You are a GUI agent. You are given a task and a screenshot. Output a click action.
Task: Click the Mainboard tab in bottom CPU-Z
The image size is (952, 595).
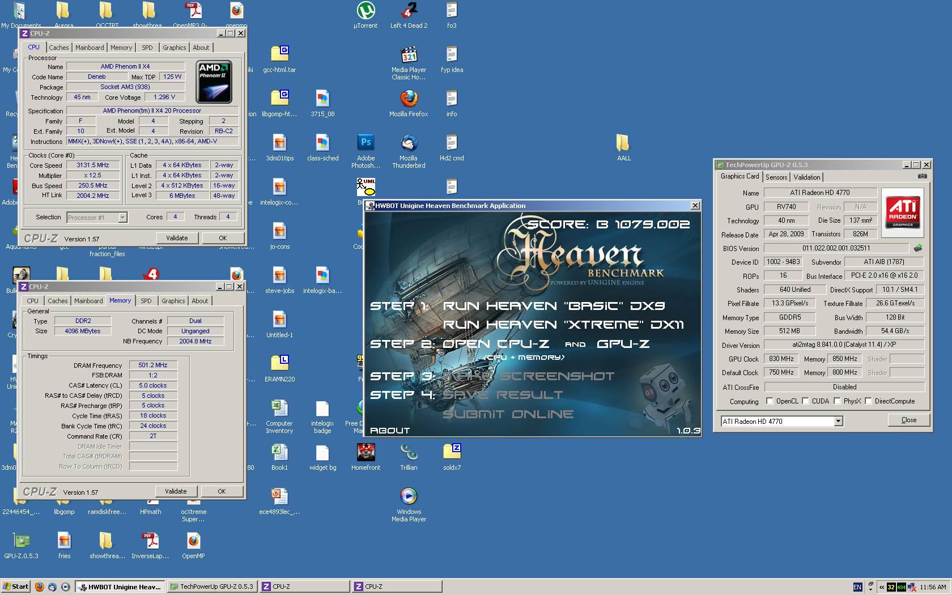[88, 301]
